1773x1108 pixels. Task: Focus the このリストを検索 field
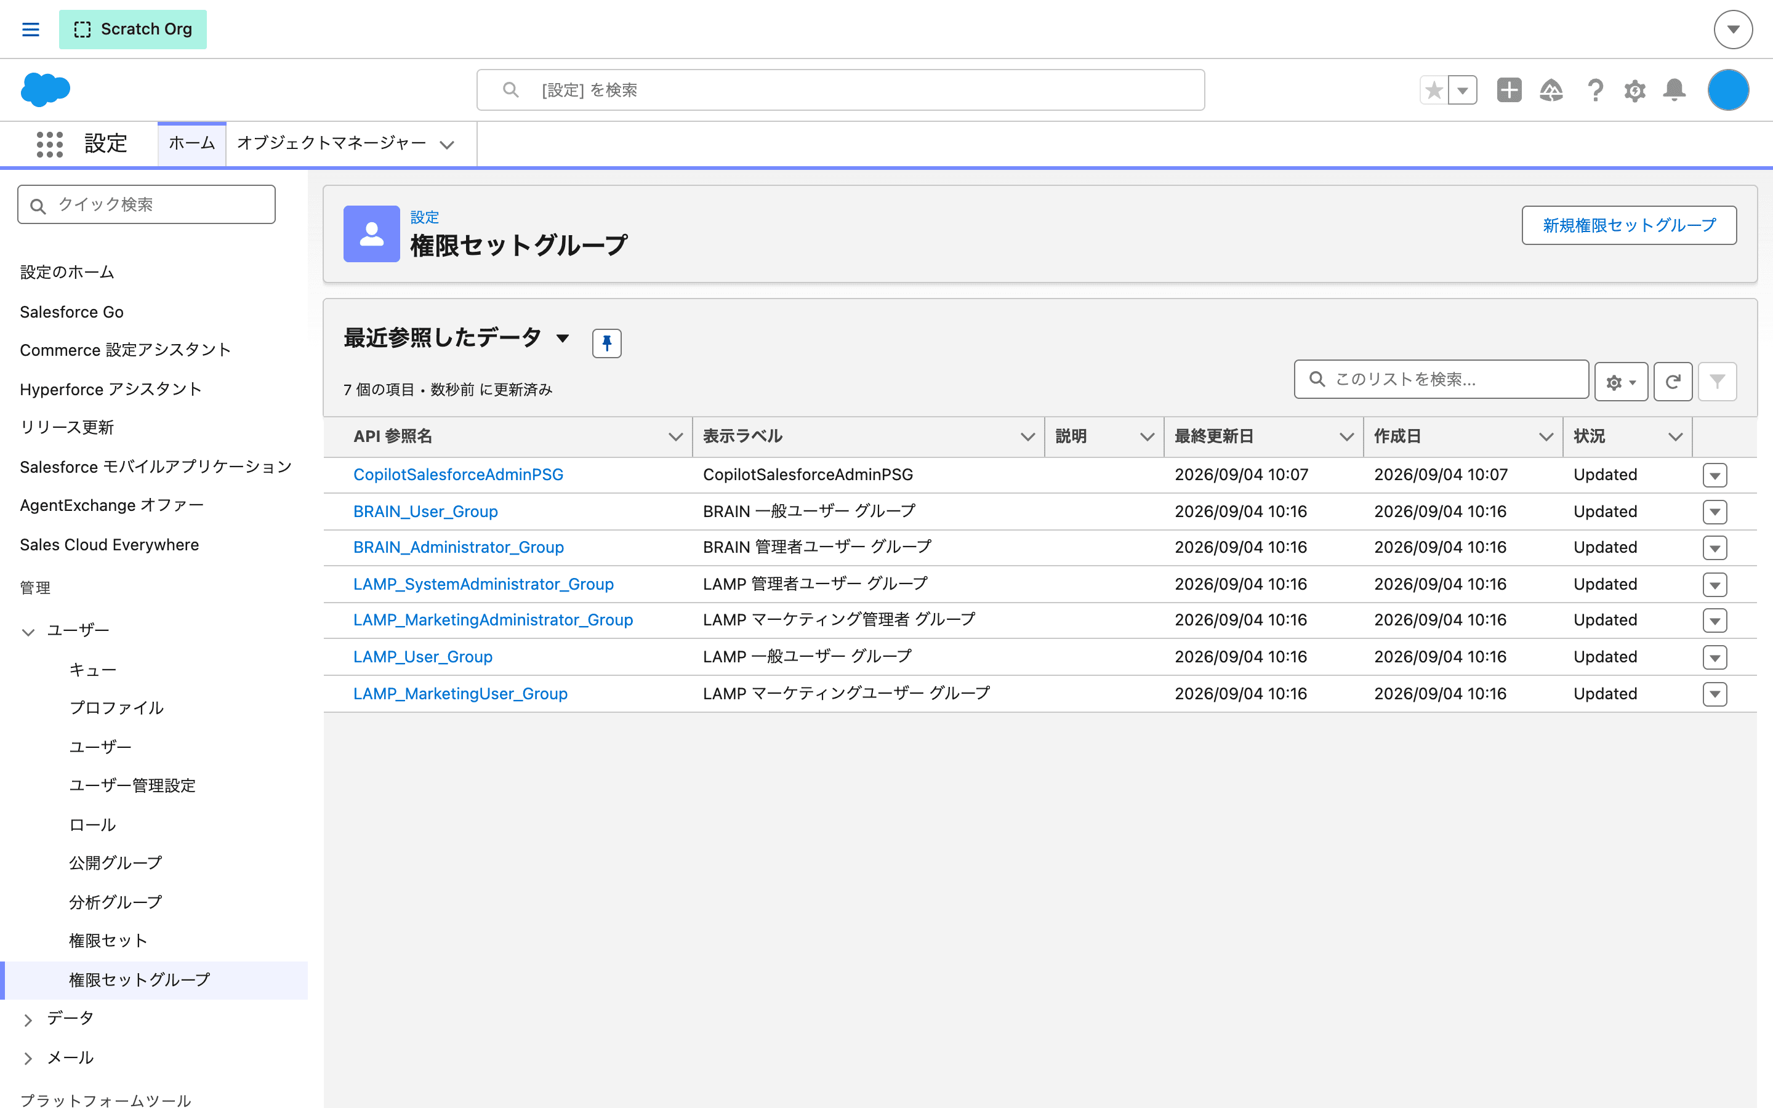1441,379
